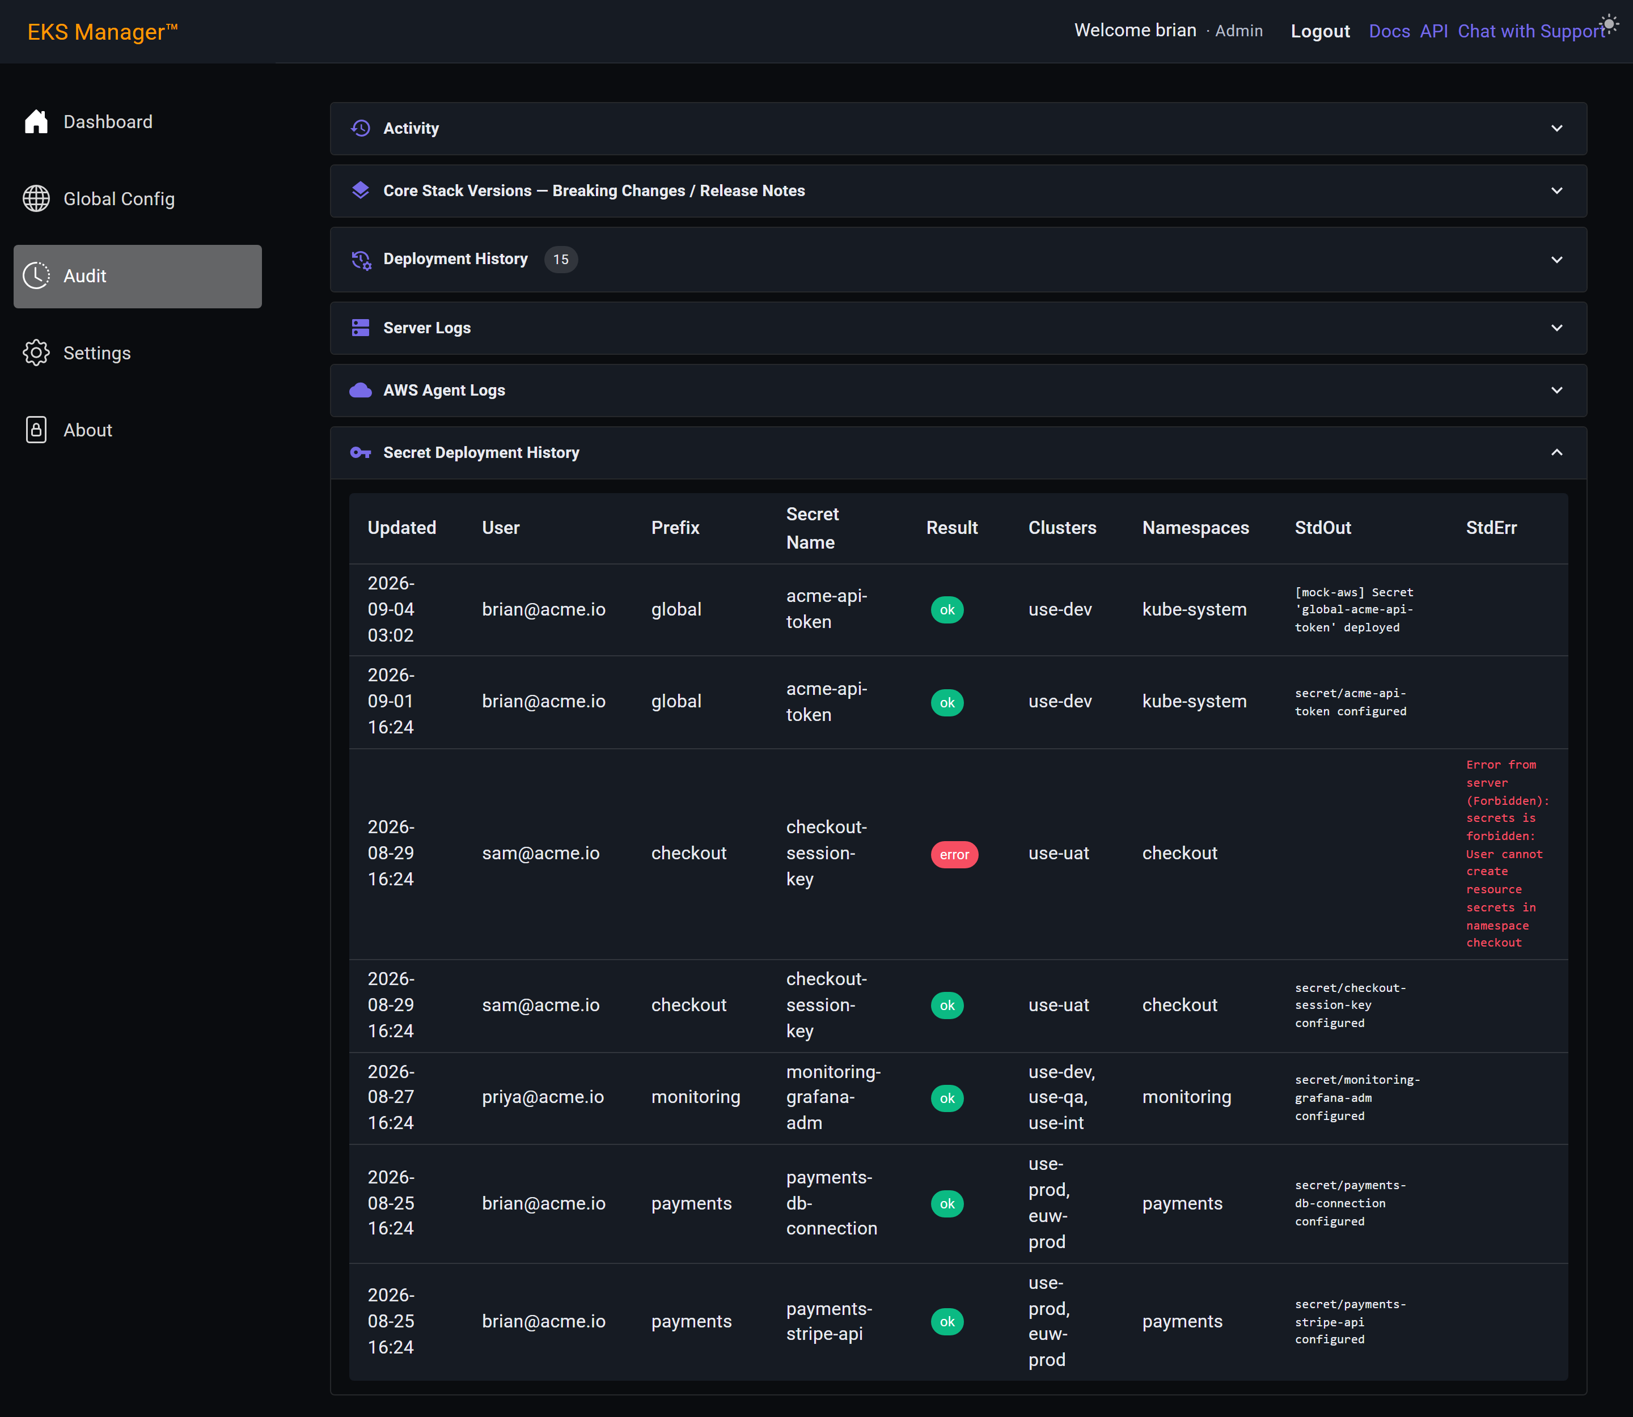Go to the Settings page

point(138,353)
